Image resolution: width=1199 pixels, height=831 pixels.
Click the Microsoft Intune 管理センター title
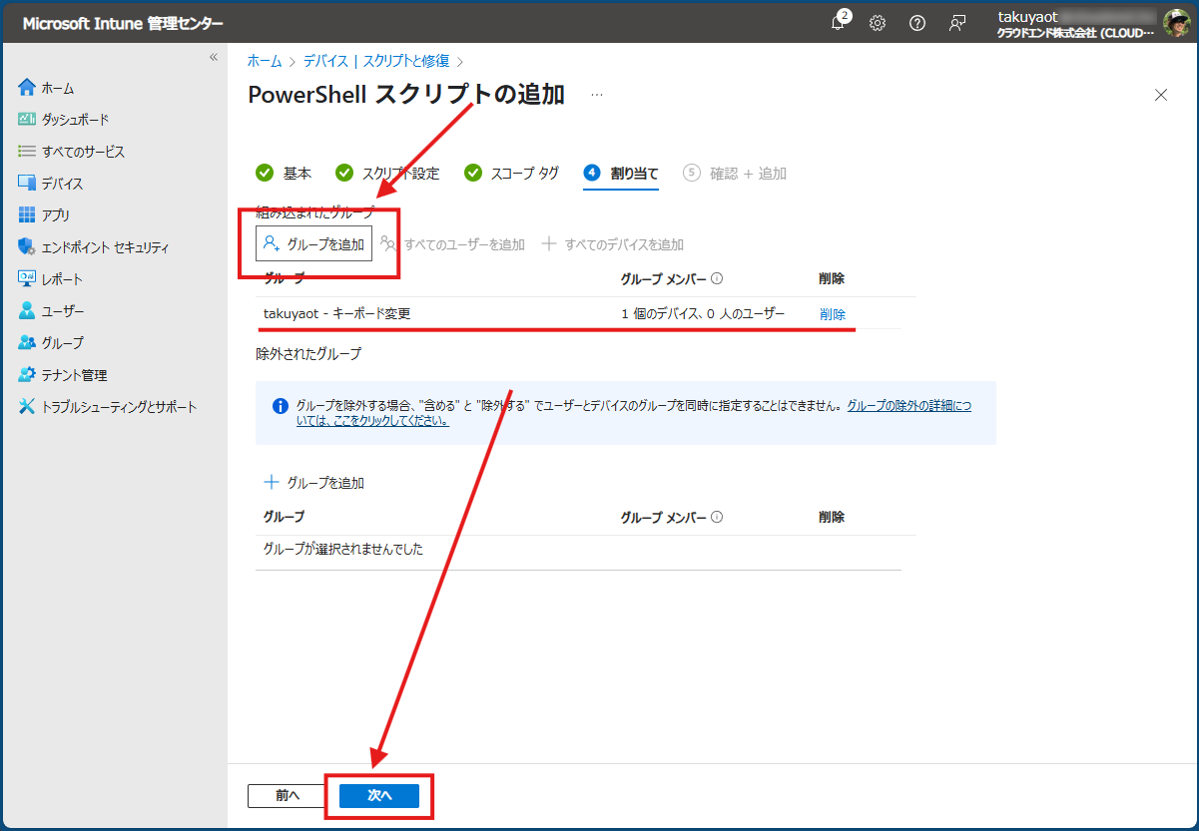click(123, 23)
